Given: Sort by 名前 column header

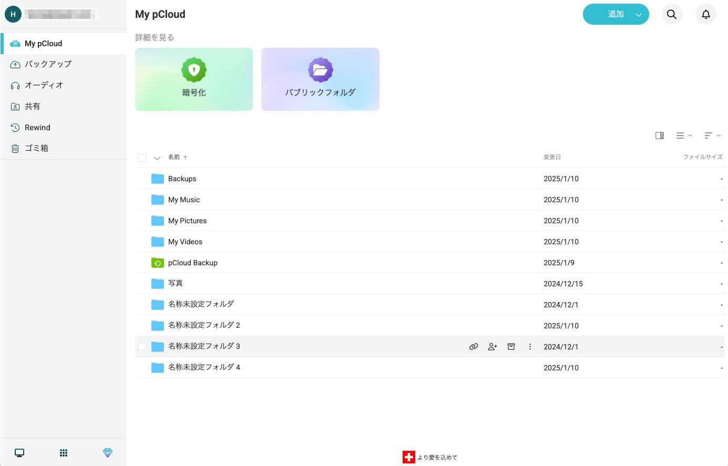Looking at the screenshot, I should [174, 157].
